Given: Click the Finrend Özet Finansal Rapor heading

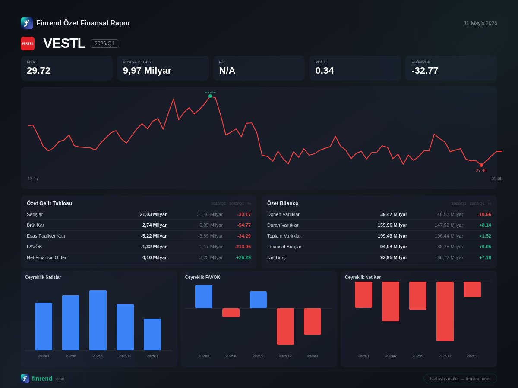Looking at the screenshot, I should [83, 23].
